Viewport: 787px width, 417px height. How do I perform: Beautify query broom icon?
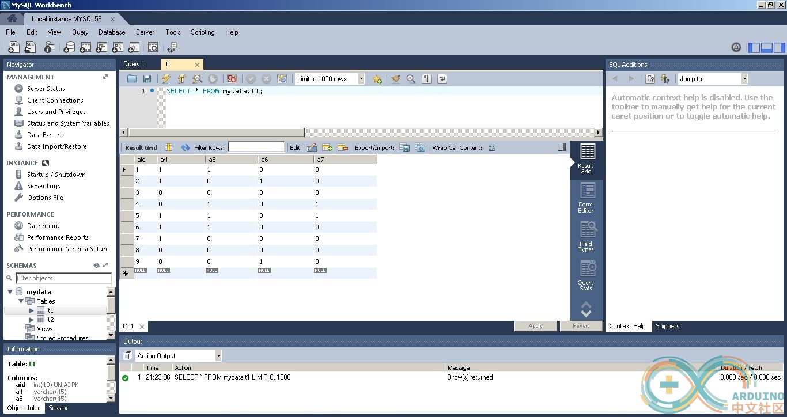pos(395,79)
